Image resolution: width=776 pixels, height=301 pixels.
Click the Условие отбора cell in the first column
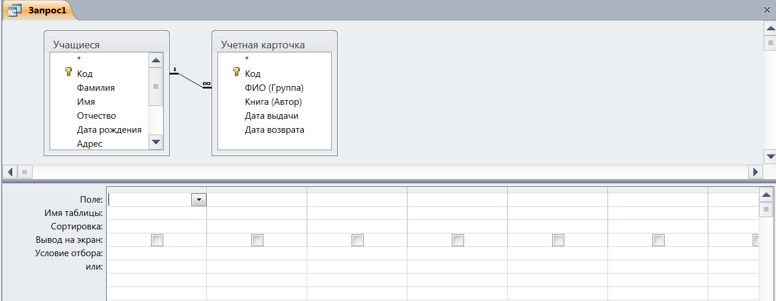click(x=157, y=253)
